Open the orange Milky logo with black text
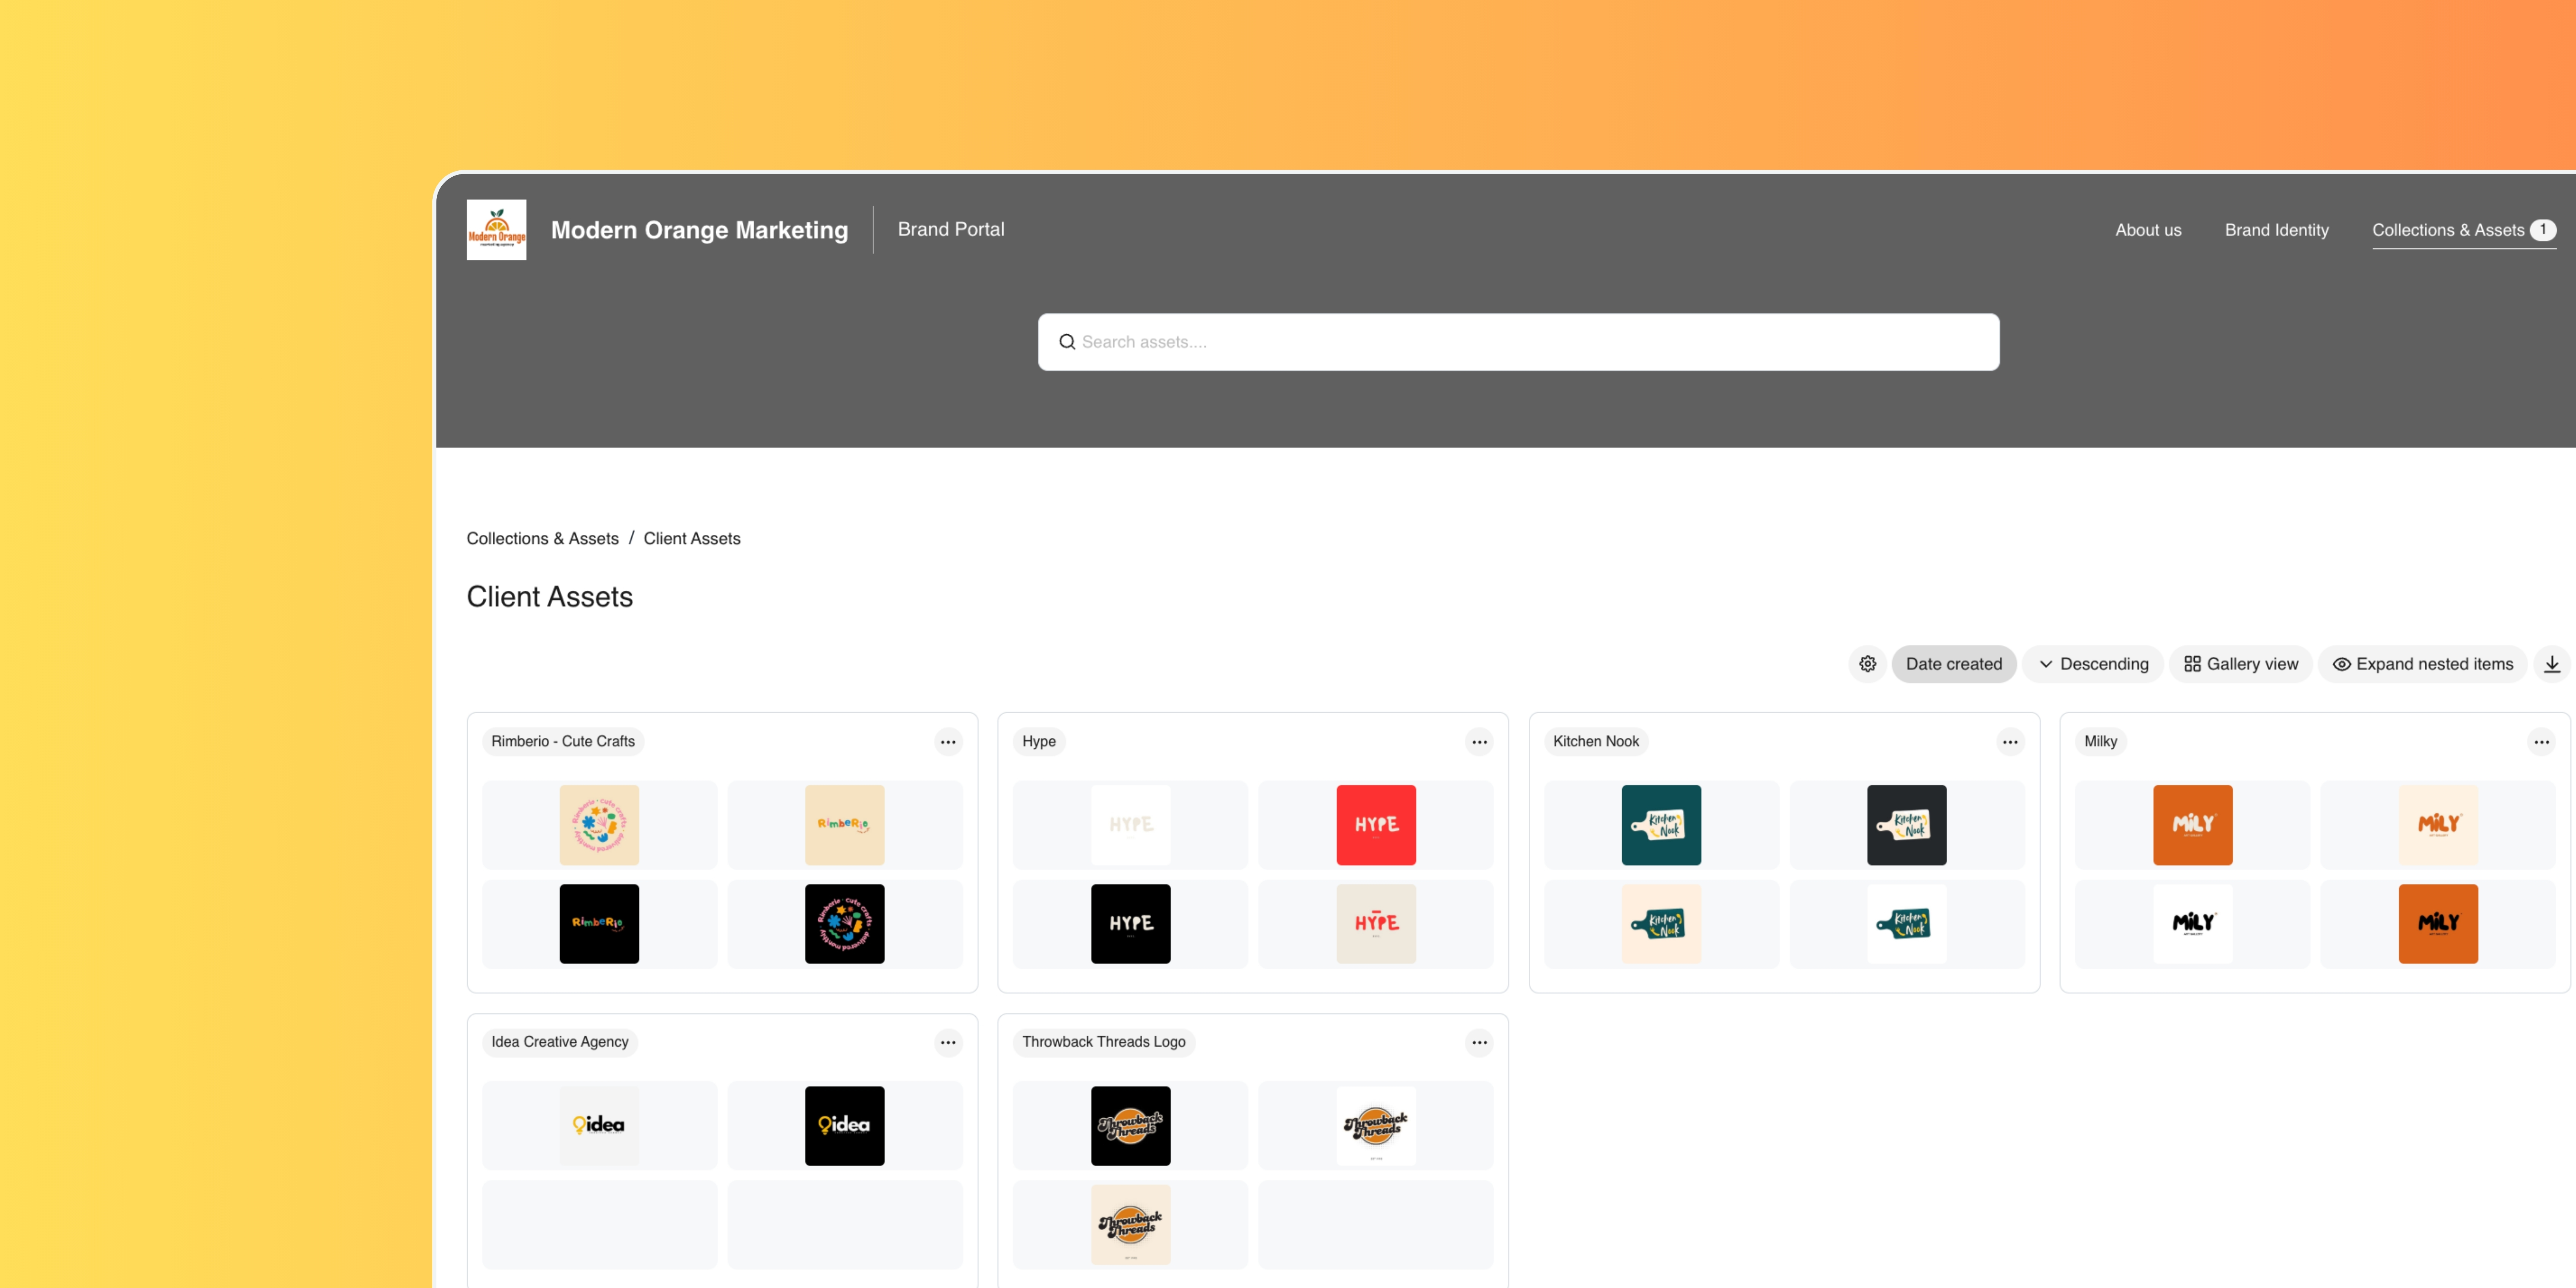Image resolution: width=2576 pixels, height=1288 pixels. 2438,924
